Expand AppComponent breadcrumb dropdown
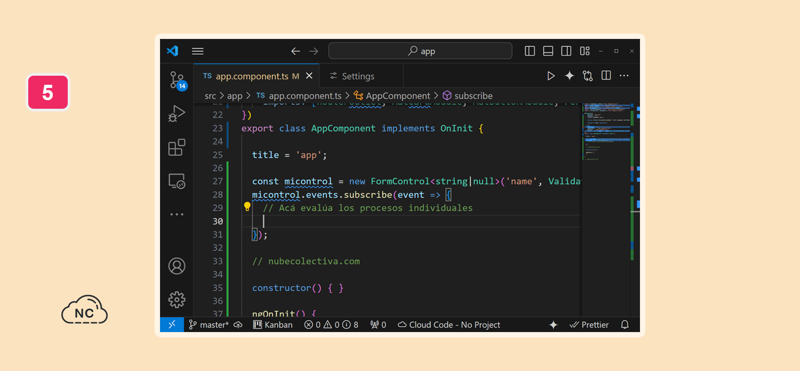Screen dimensions: 800x371 tap(398, 96)
